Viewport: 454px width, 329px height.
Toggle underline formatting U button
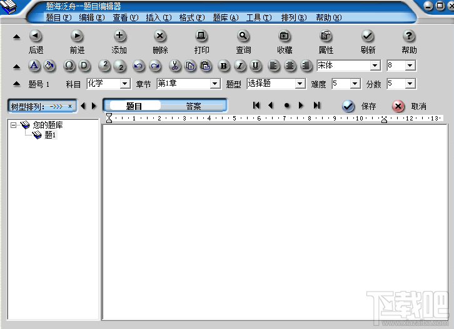(x=255, y=66)
